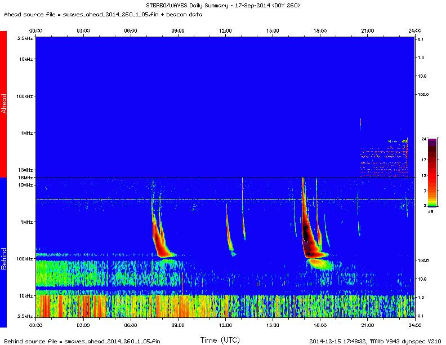Viewport: 446px width, 345px height.
Task: Click the 10.0 right-axis label of Behind panel
Action: pos(422,279)
